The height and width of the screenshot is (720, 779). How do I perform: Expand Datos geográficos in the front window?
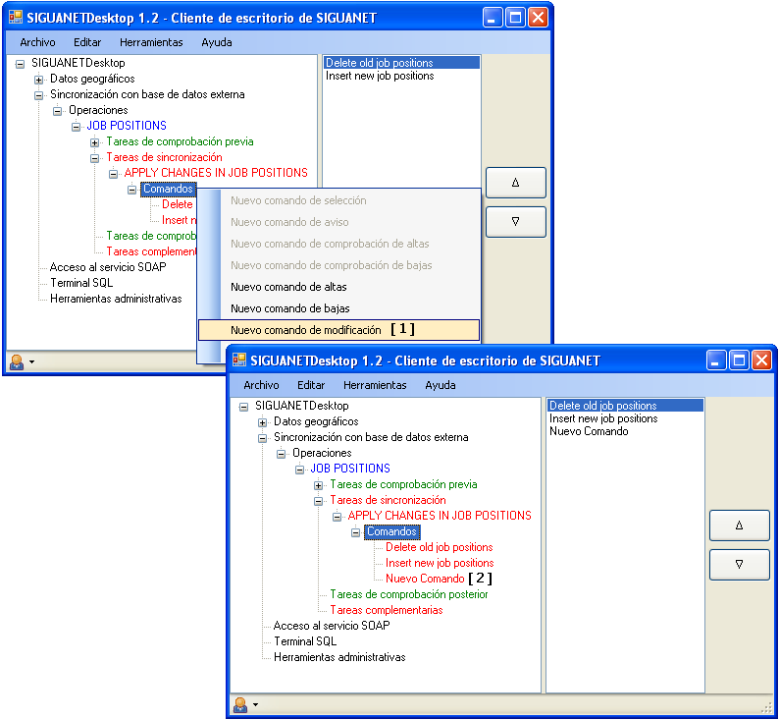coord(262,422)
